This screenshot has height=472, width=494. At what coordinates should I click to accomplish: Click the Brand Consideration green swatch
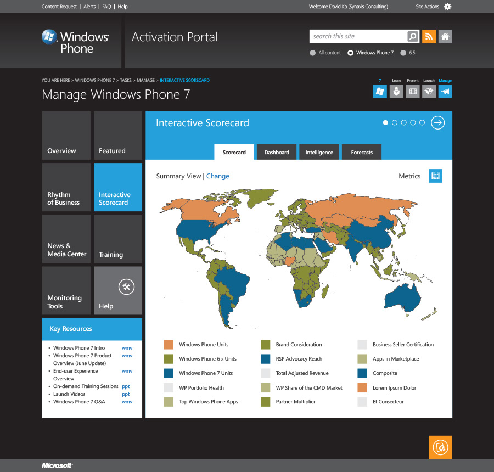pos(266,345)
